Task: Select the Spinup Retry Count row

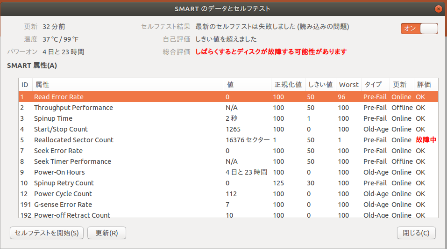Action: [x=228, y=183]
